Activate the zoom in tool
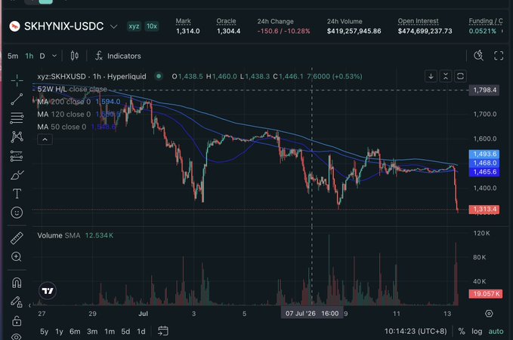The width and height of the screenshot is (513, 340). [17, 257]
